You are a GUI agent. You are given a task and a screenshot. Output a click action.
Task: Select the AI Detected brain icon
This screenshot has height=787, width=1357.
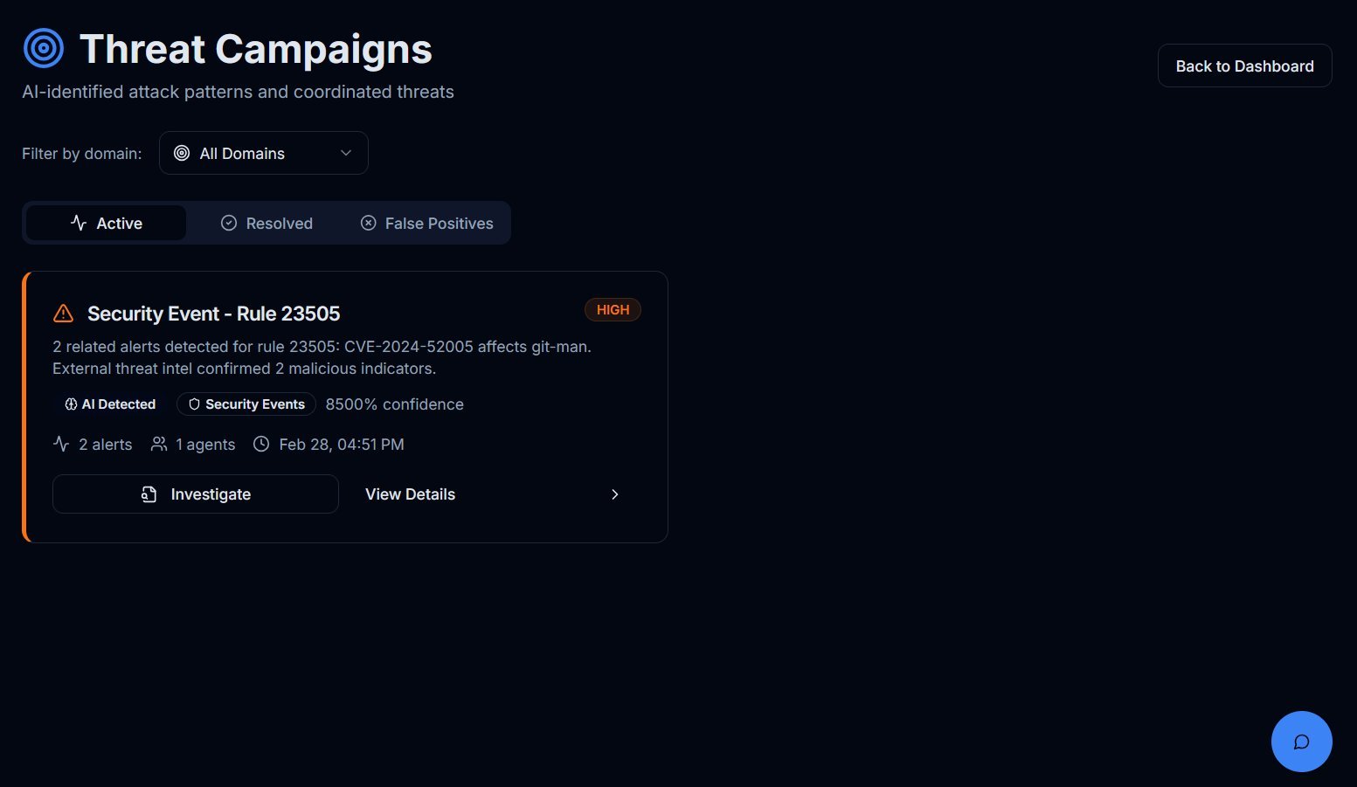click(71, 404)
